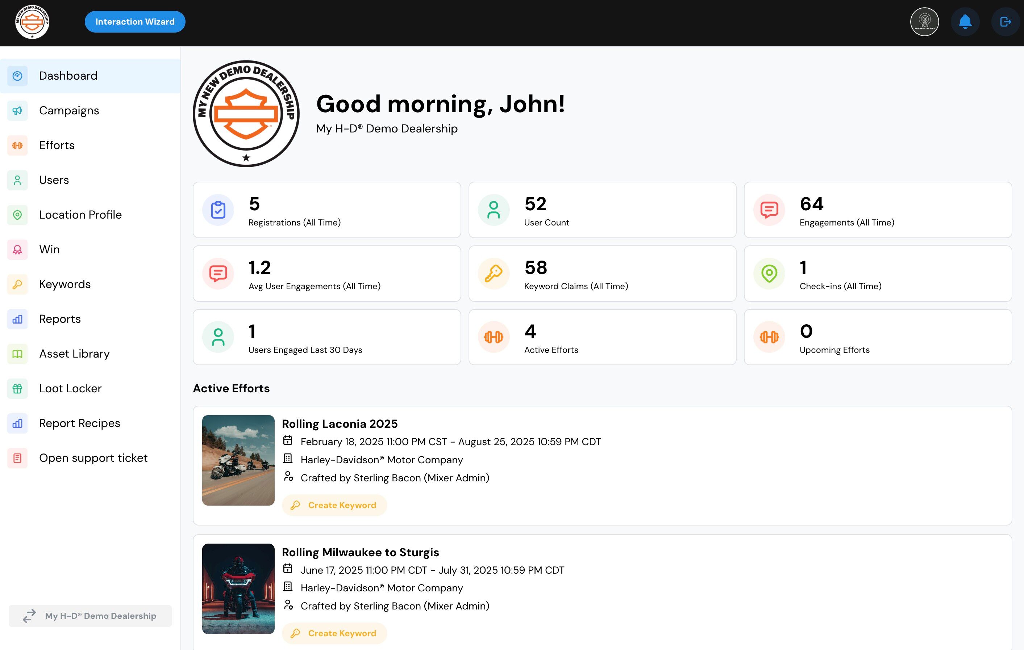
Task: Click the logout icon in header
Action: click(x=1005, y=22)
